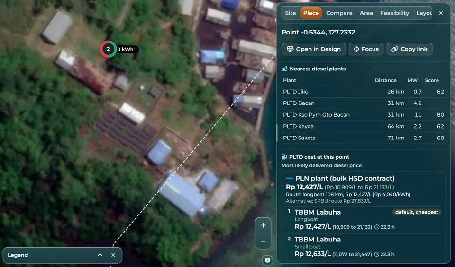Viewport: 455px width, 267px height.
Task: Click clock icon beside Small boat 22.3 h
Action: click(377, 254)
